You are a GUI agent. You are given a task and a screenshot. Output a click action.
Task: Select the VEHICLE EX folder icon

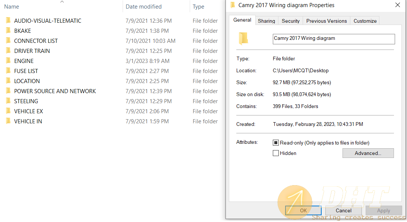[8, 111]
